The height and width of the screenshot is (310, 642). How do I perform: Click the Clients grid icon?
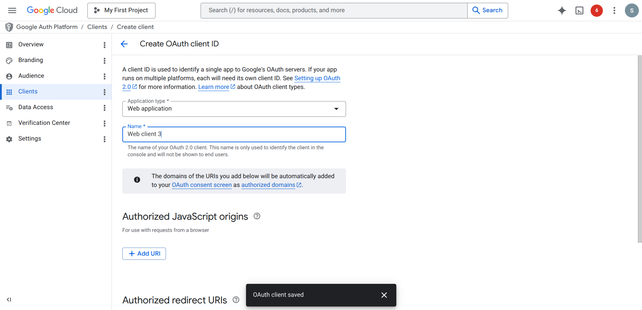[x=9, y=92]
